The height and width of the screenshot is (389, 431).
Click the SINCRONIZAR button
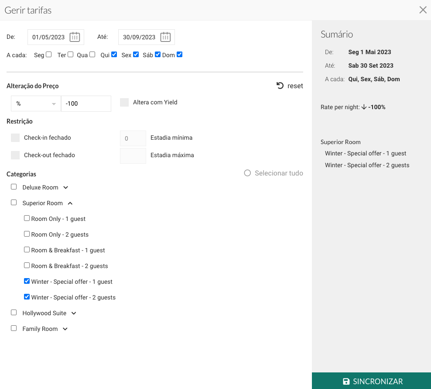click(x=371, y=381)
